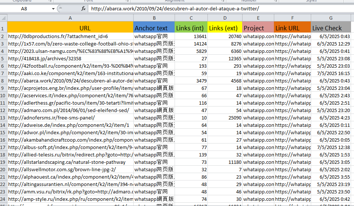This screenshot has width=354, height=206.
Task: Click cell with amm.vsu.ru URL
Action: pyautogui.click(x=70, y=192)
